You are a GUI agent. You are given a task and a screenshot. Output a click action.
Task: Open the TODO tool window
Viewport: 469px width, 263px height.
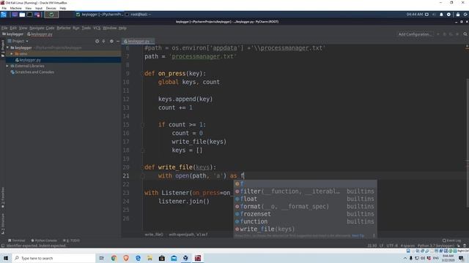tap(72, 240)
